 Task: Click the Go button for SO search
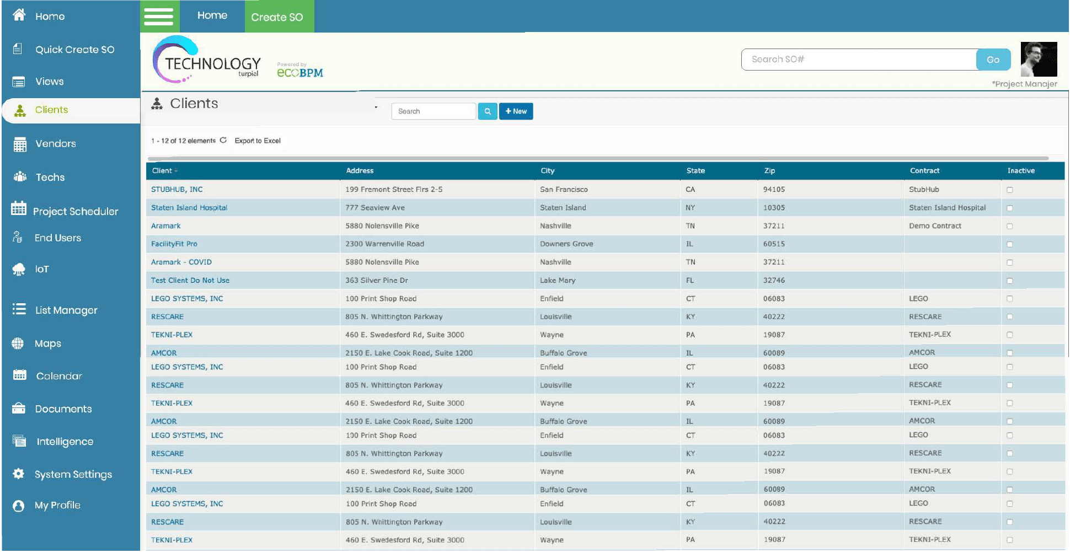tap(993, 60)
